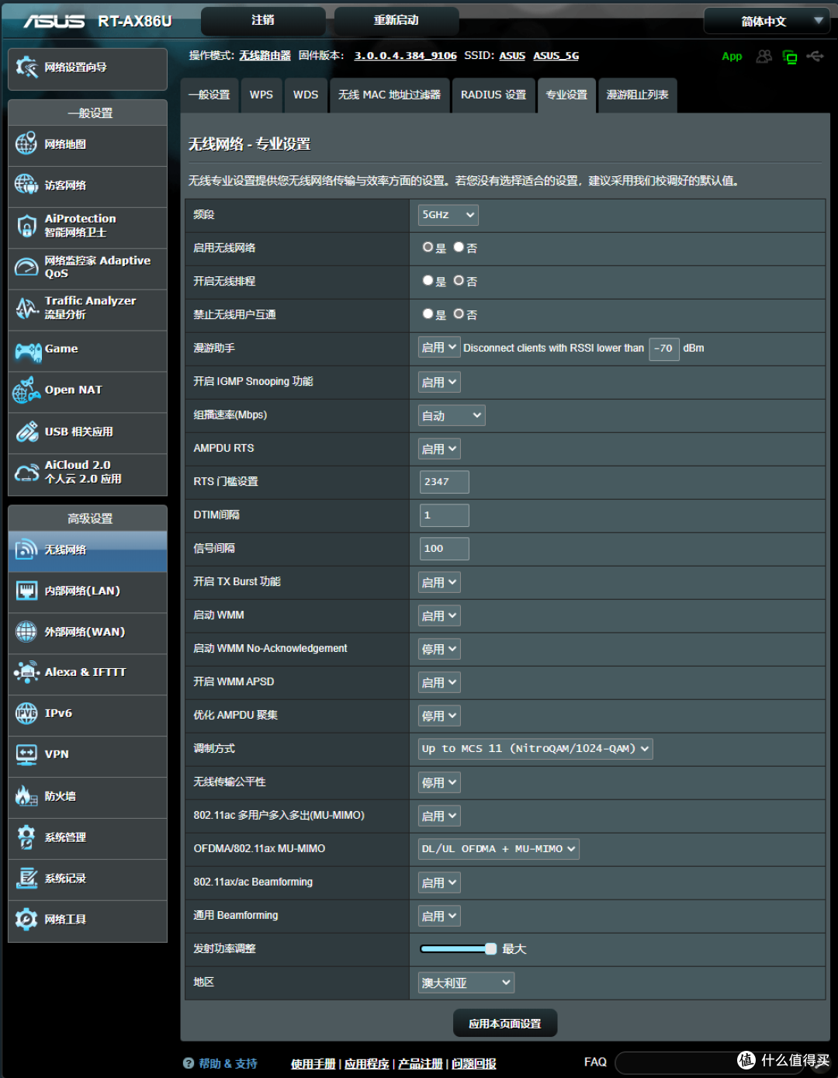The height and width of the screenshot is (1078, 838).
Task: Open the AMPDU RTS dropdown
Action: click(439, 449)
